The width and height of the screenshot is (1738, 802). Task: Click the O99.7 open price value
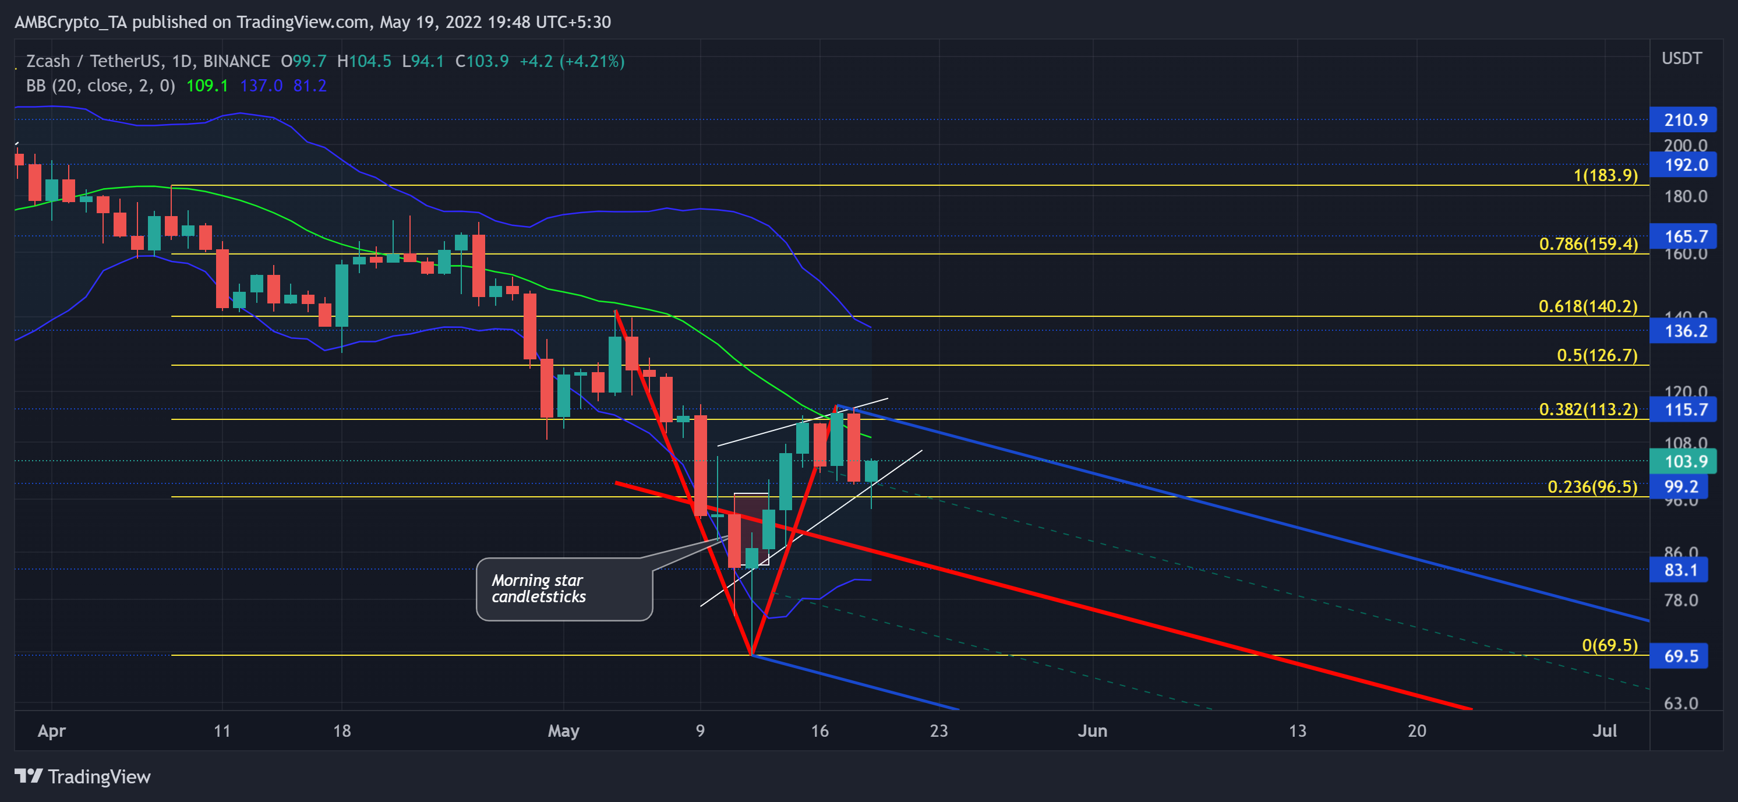pos(303,61)
